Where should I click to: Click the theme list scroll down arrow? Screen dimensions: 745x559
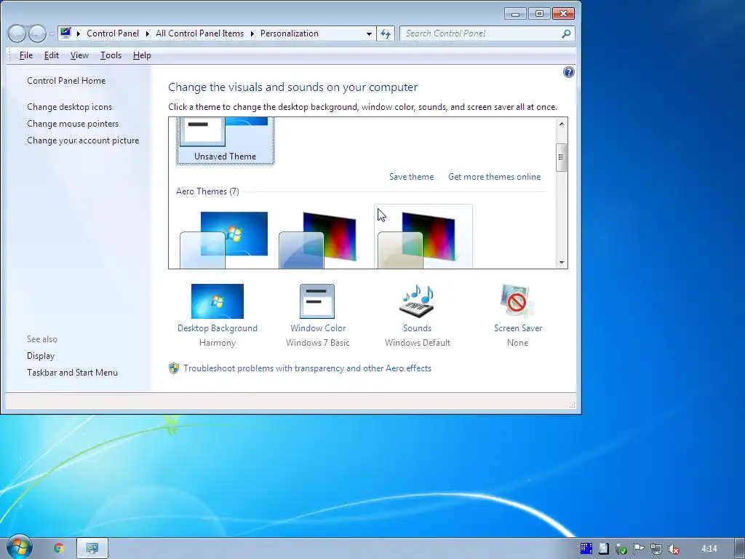(561, 262)
